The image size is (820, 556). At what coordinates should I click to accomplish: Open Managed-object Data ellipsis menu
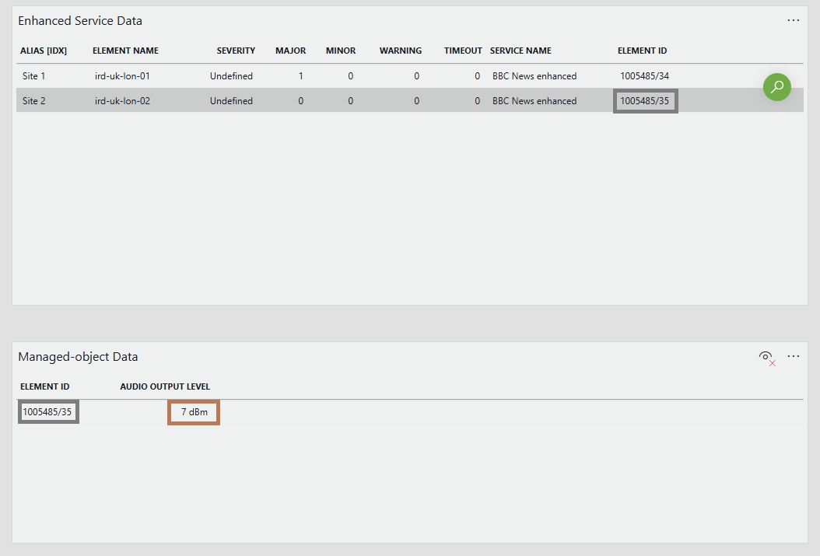click(x=794, y=356)
